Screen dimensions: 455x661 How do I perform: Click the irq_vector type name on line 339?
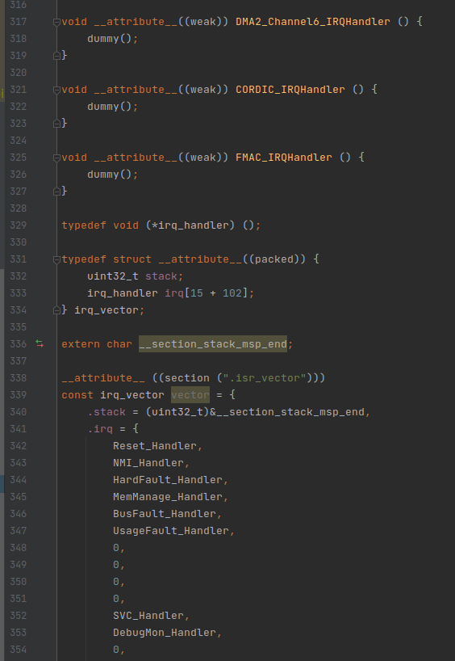pos(132,394)
